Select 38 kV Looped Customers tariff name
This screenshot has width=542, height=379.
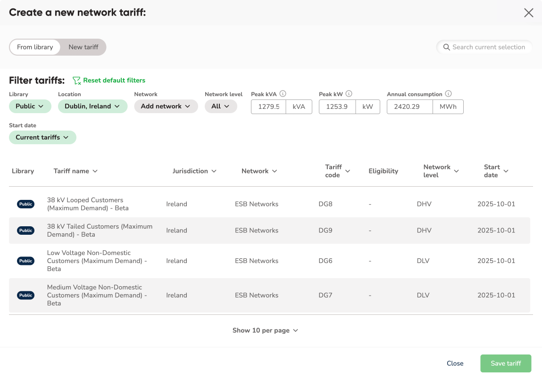click(x=88, y=204)
